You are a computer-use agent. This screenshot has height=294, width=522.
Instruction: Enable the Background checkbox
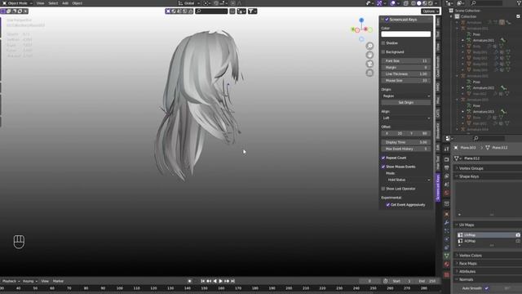pyautogui.click(x=383, y=52)
